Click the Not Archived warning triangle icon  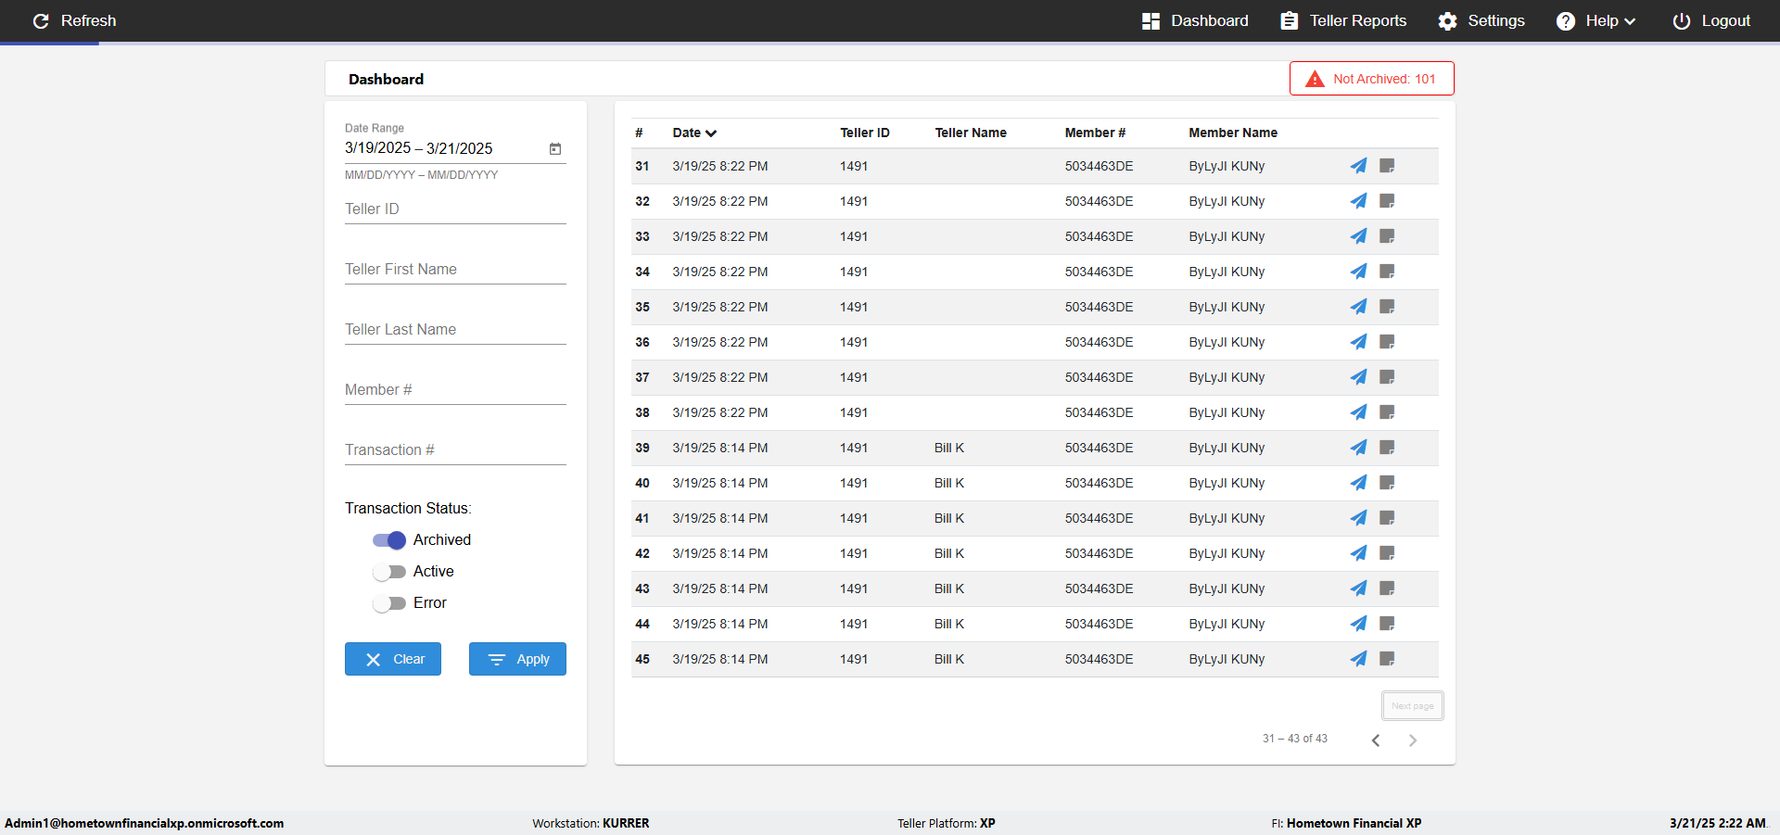tap(1315, 79)
